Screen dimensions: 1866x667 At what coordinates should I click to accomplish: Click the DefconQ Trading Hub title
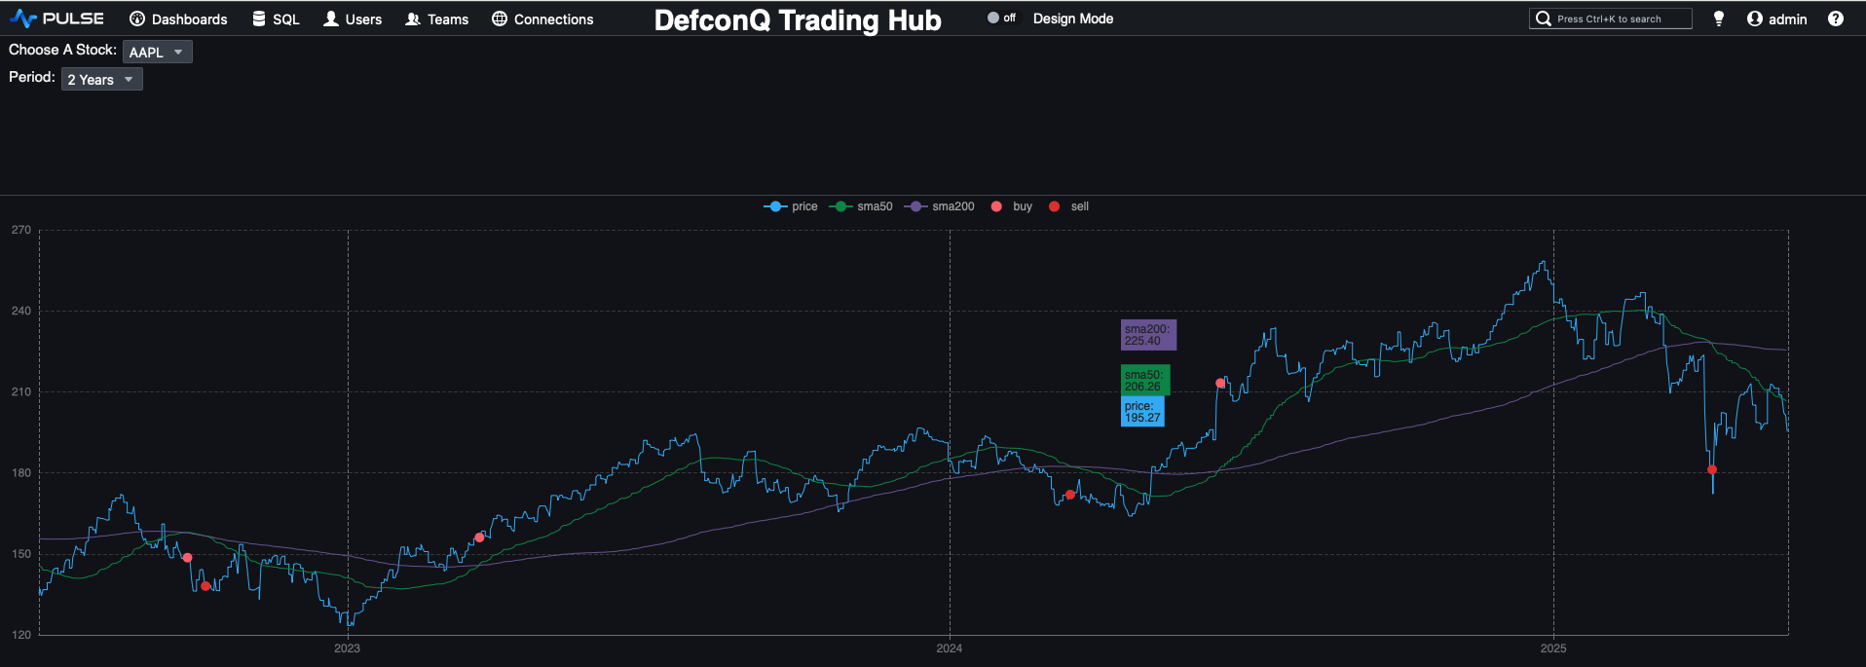[x=798, y=19]
